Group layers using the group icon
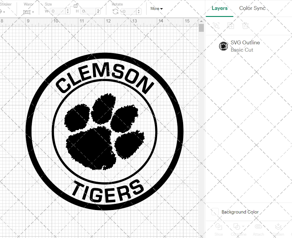Image resolution: width=292 pixels, height=238 pixels. click(x=216, y=26)
